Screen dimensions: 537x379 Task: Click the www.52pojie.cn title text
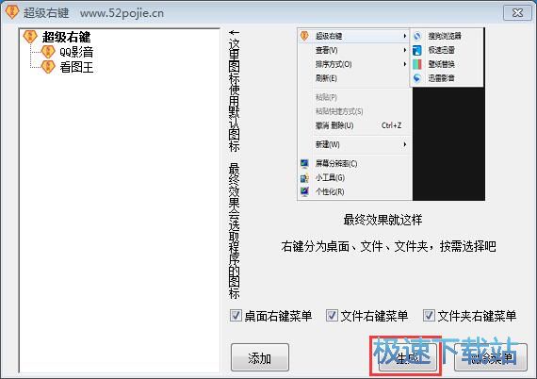[122, 13]
